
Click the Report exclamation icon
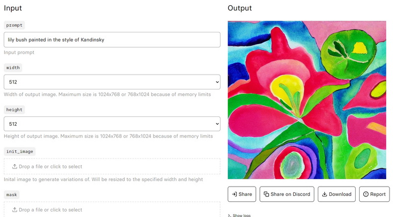[365, 194]
